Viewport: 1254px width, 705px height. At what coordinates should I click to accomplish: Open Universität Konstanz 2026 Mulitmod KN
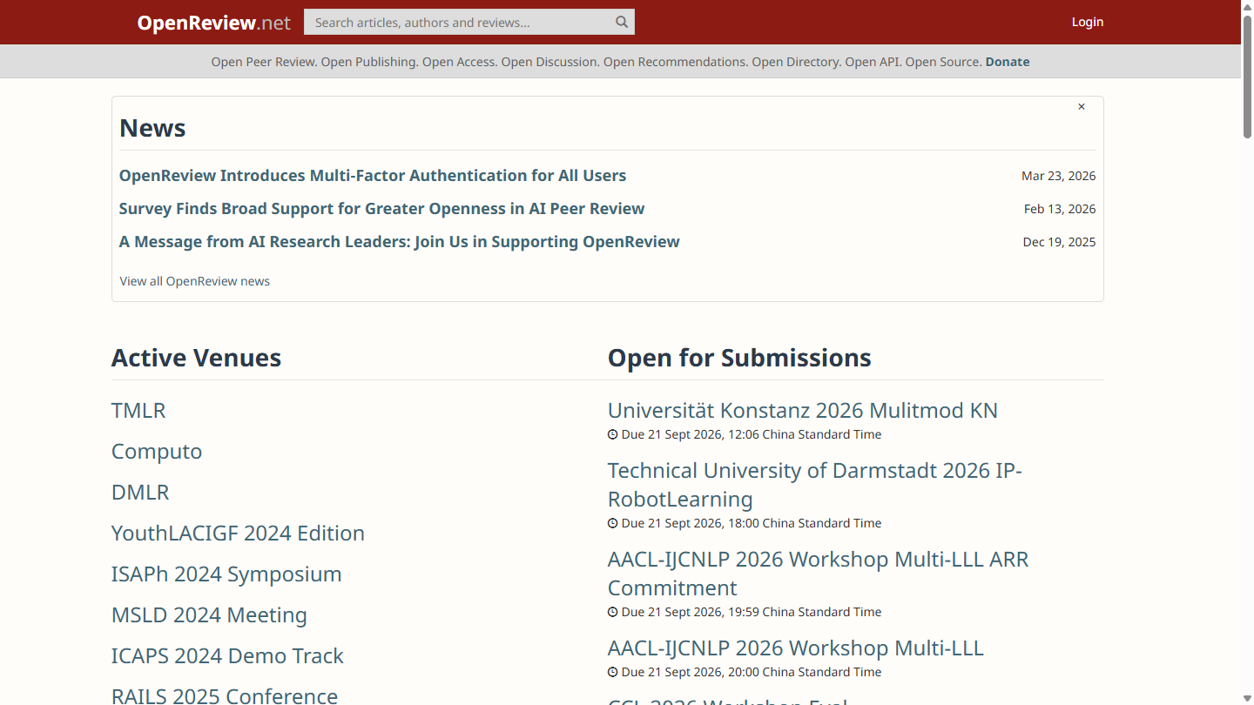pyautogui.click(x=803, y=411)
